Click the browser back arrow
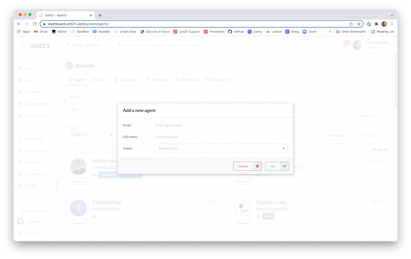 tap(19, 24)
